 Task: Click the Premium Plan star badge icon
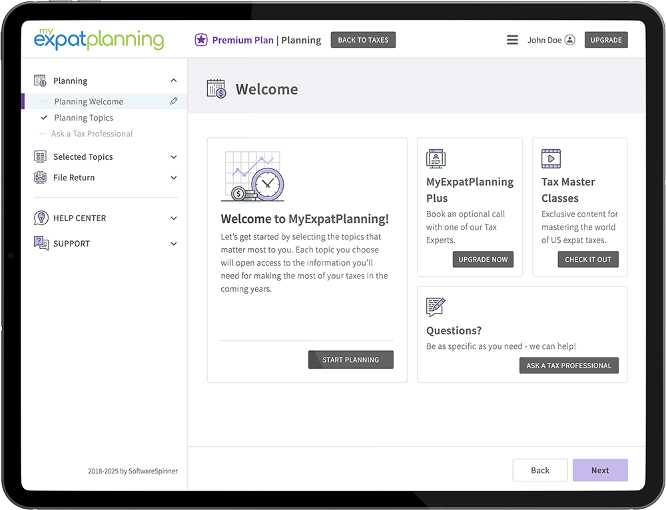click(x=201, y=40)
